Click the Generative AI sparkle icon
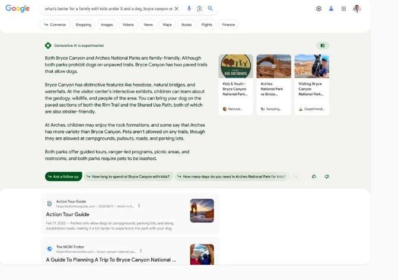This screenshot has width=398, height=280. 48,46
